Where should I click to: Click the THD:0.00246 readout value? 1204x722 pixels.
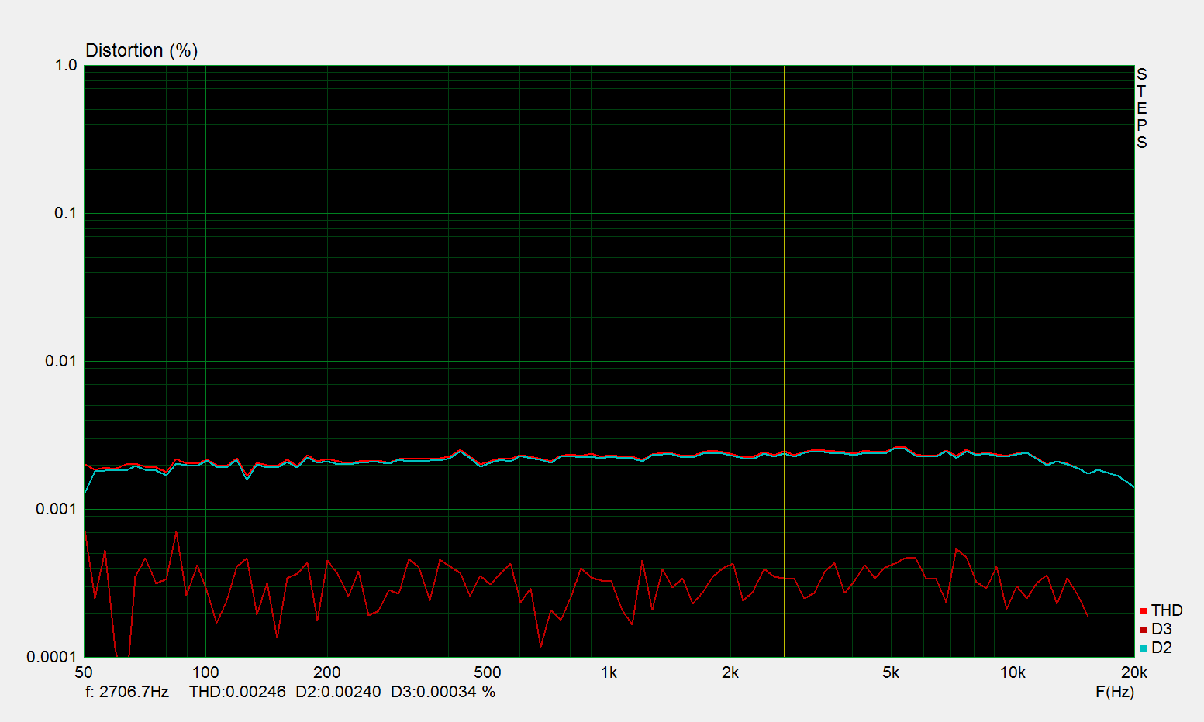tap(237, 692)
